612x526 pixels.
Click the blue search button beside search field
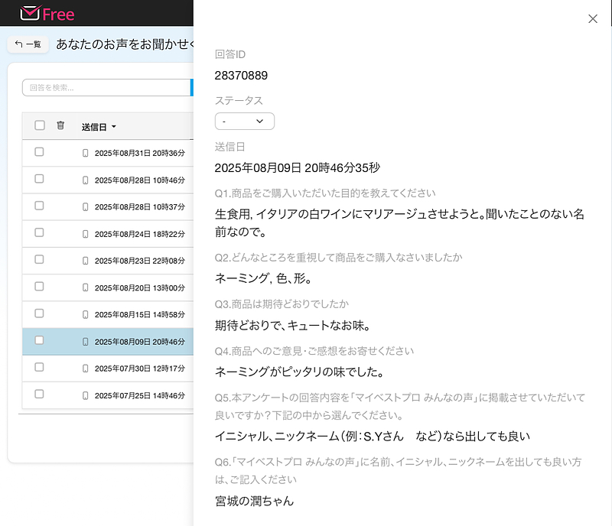191,88
